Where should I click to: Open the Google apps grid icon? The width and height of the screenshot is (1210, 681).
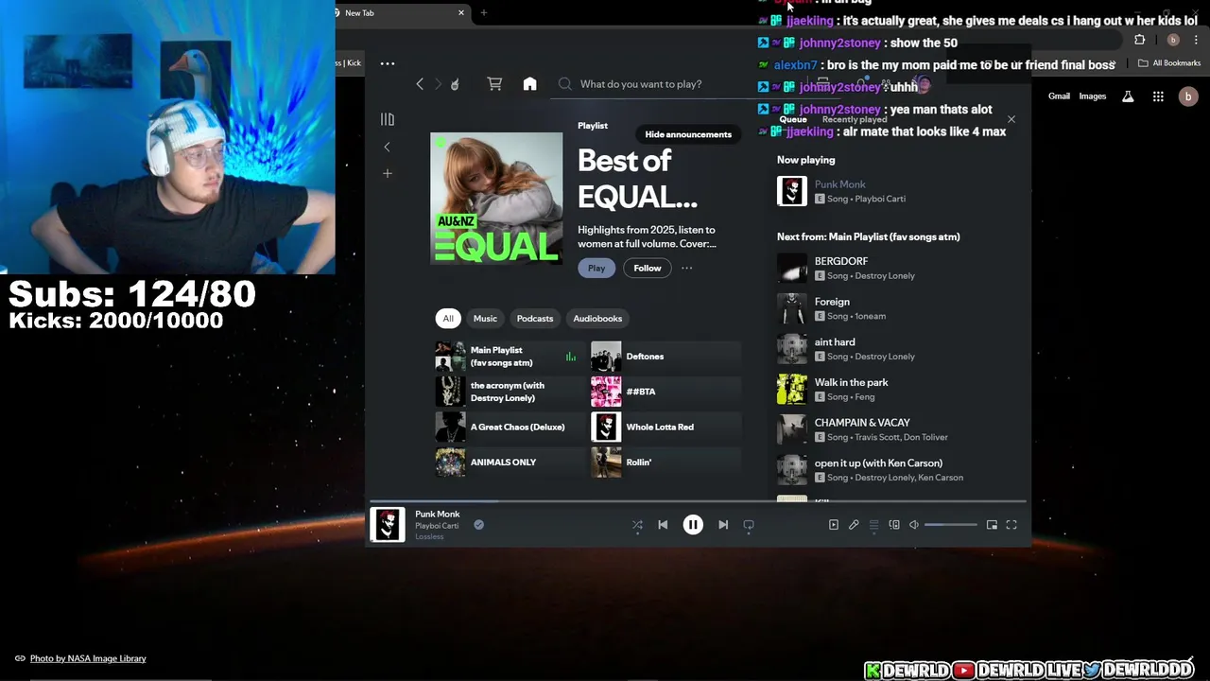coord(1158,96)
